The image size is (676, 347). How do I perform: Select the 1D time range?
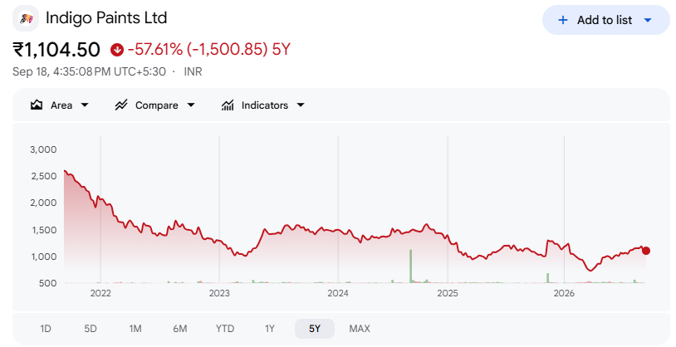[46, 329]
